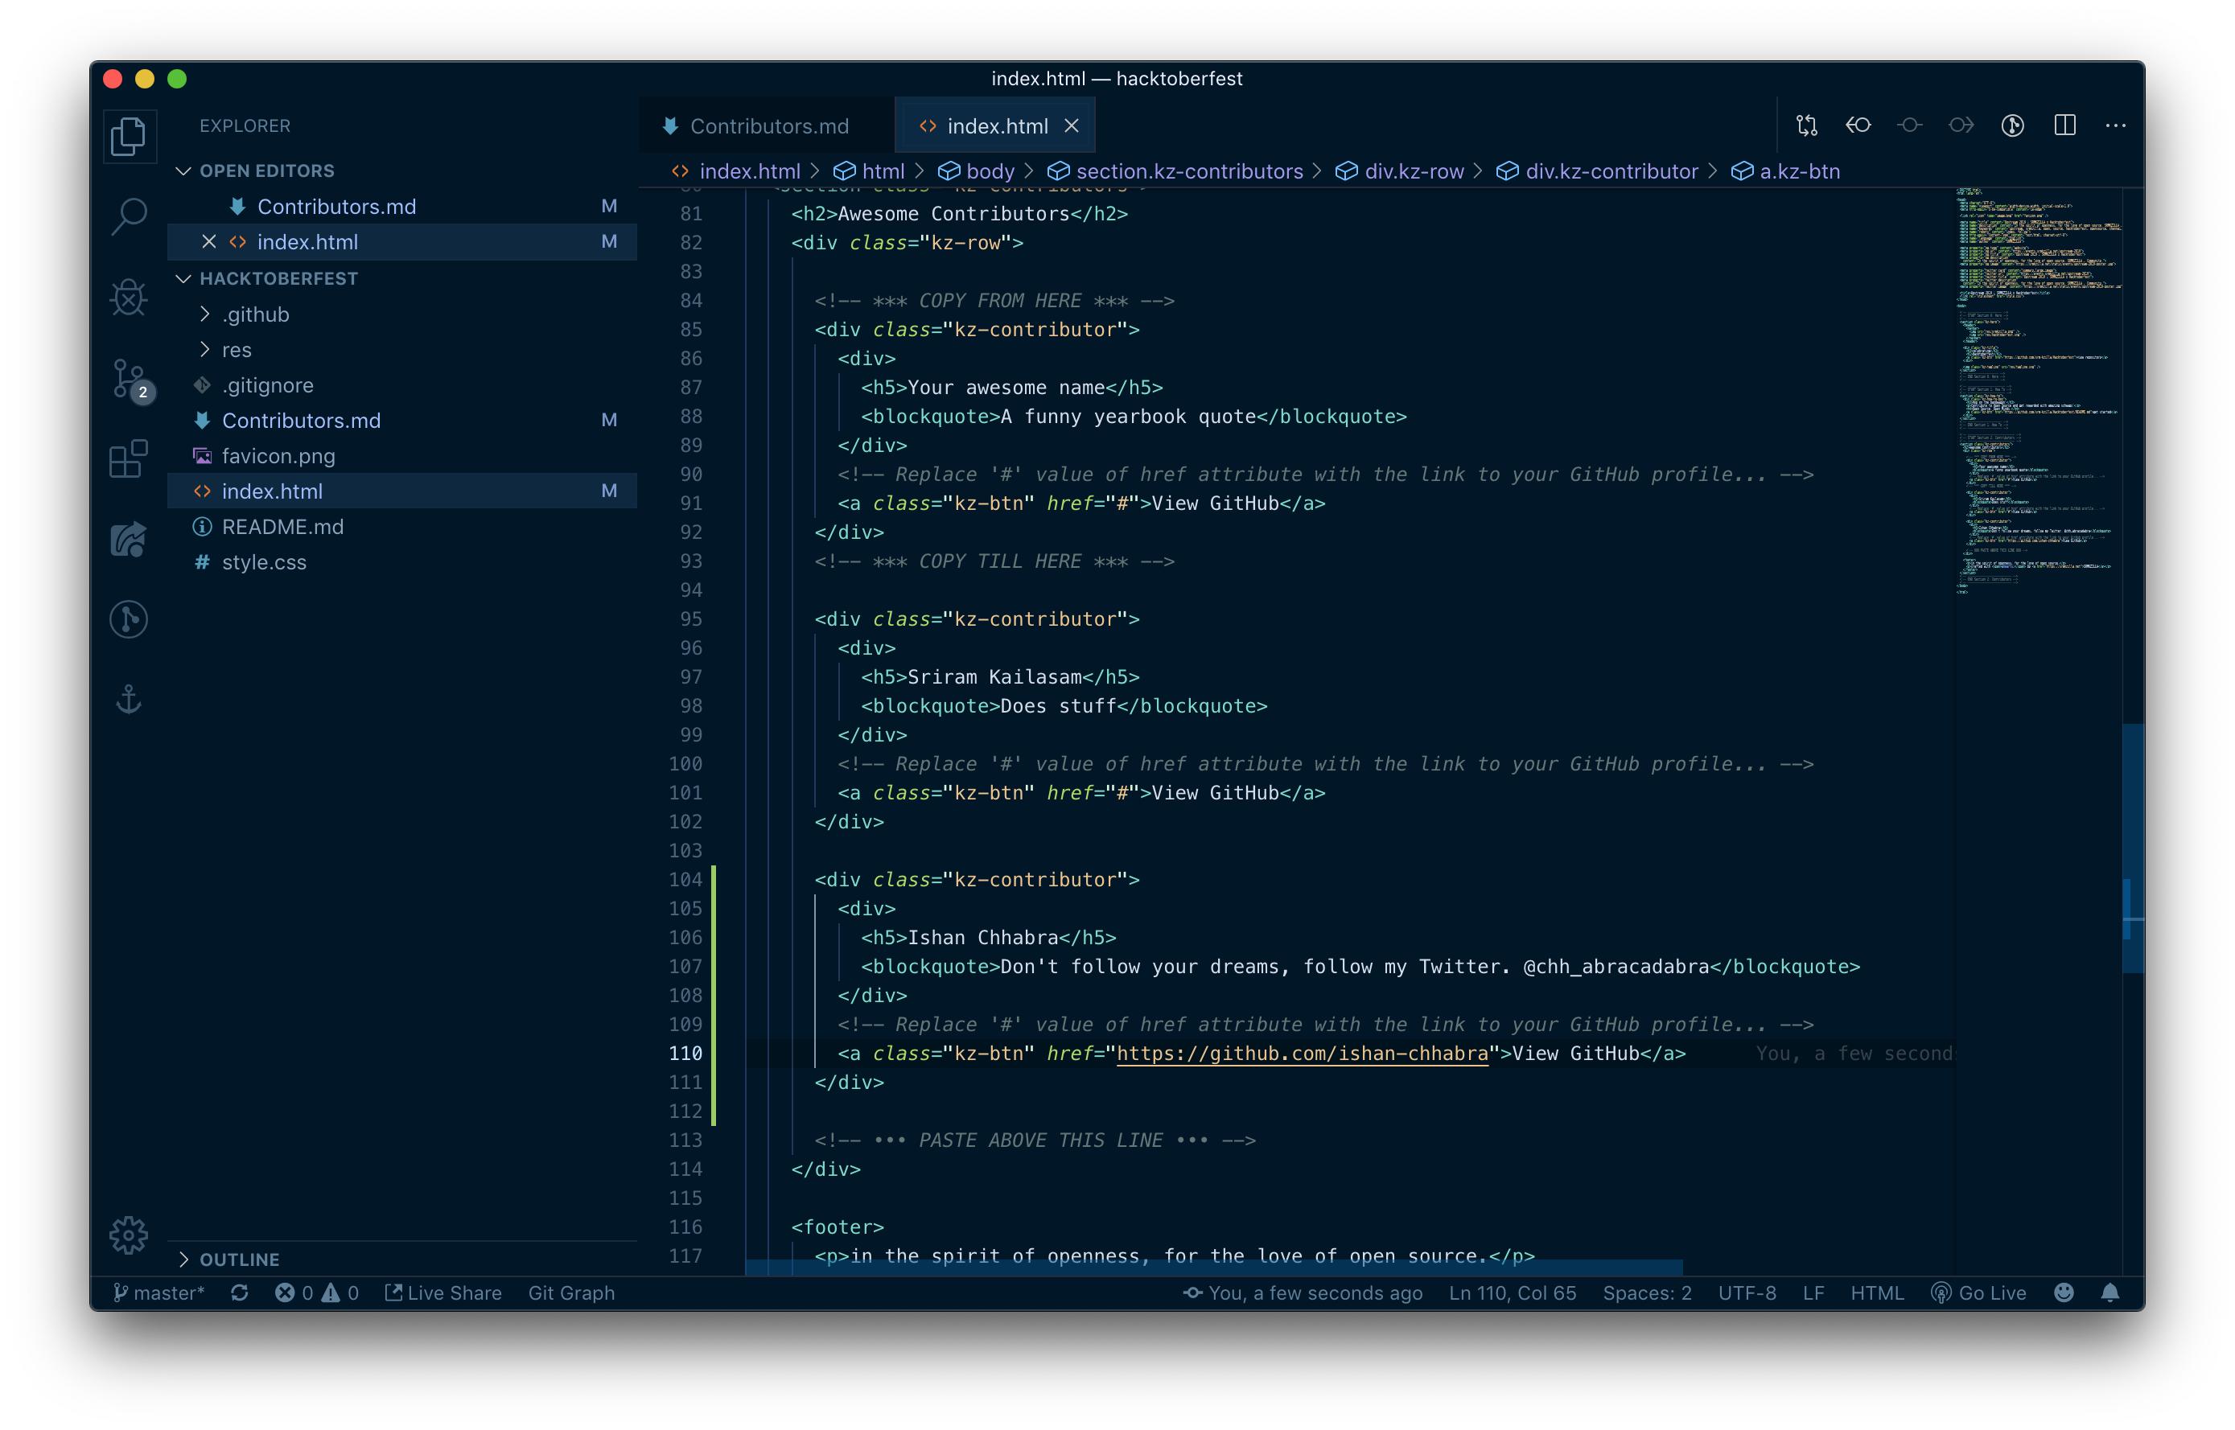Open the compare changes icon in editor toolbar
Image resolution: width=2235 pixels, height=1430 pixels.
click(x=1806, y=125)
